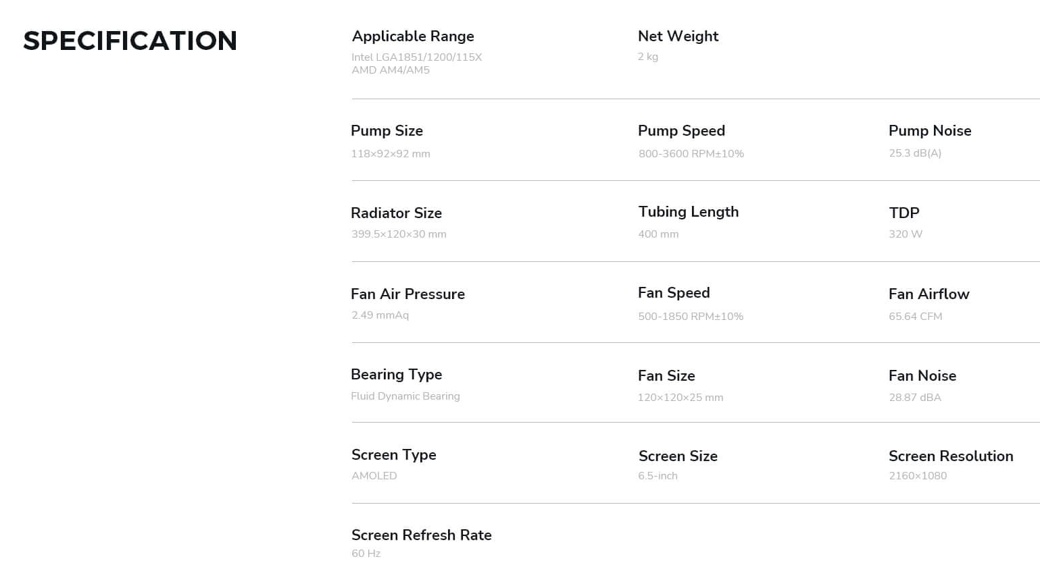Click the Screen Size label
The image size is (1040, 588).
pyautogui.click(x=678, y=456)
